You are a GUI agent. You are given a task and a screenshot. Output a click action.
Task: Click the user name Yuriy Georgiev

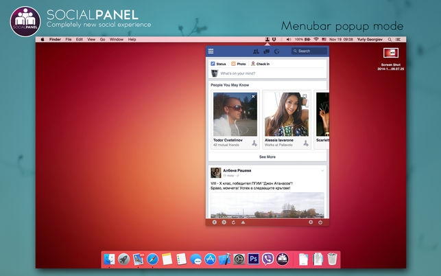pyautogui.click(x=370, y=39)
